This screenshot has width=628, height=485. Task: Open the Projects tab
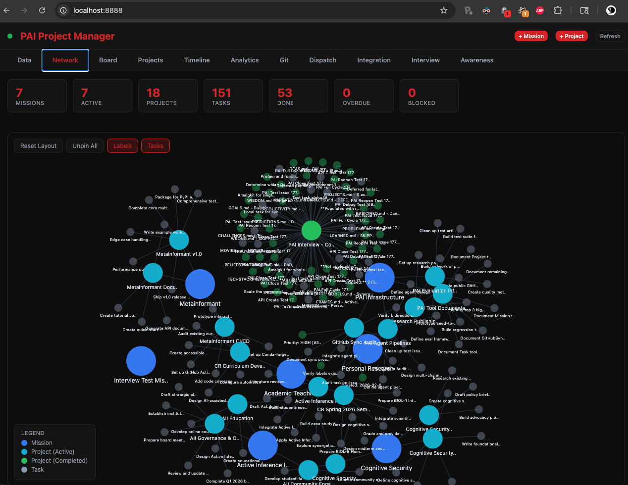tap(151, 60)
